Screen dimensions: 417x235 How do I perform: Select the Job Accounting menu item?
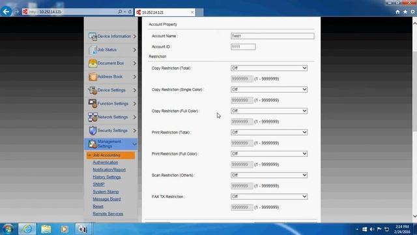pyautogui.click(x=111, y=155)
